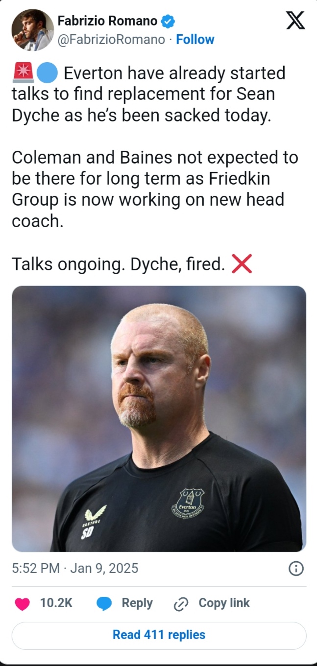This screenshot has height=666, width=317.
Task: Open Read 411 replies
Action: [159, 635]
